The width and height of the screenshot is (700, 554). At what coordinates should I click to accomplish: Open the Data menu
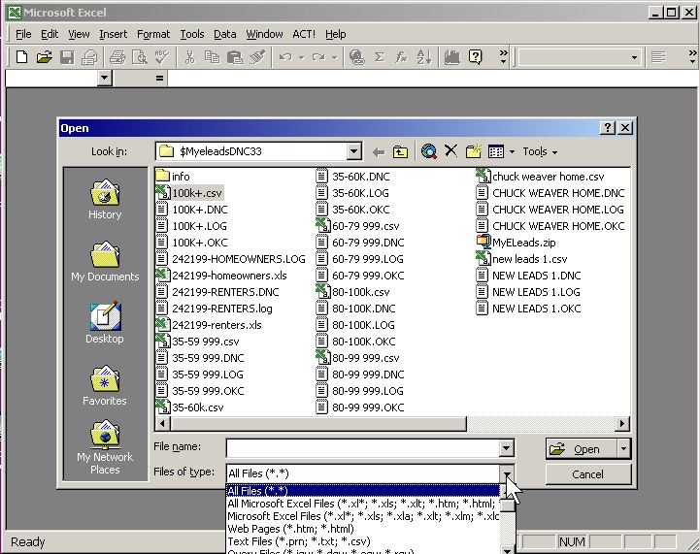pyautogui.click(x=224, y=34)
